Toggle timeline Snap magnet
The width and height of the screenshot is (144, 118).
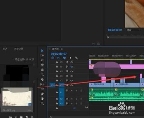(58, 58)
